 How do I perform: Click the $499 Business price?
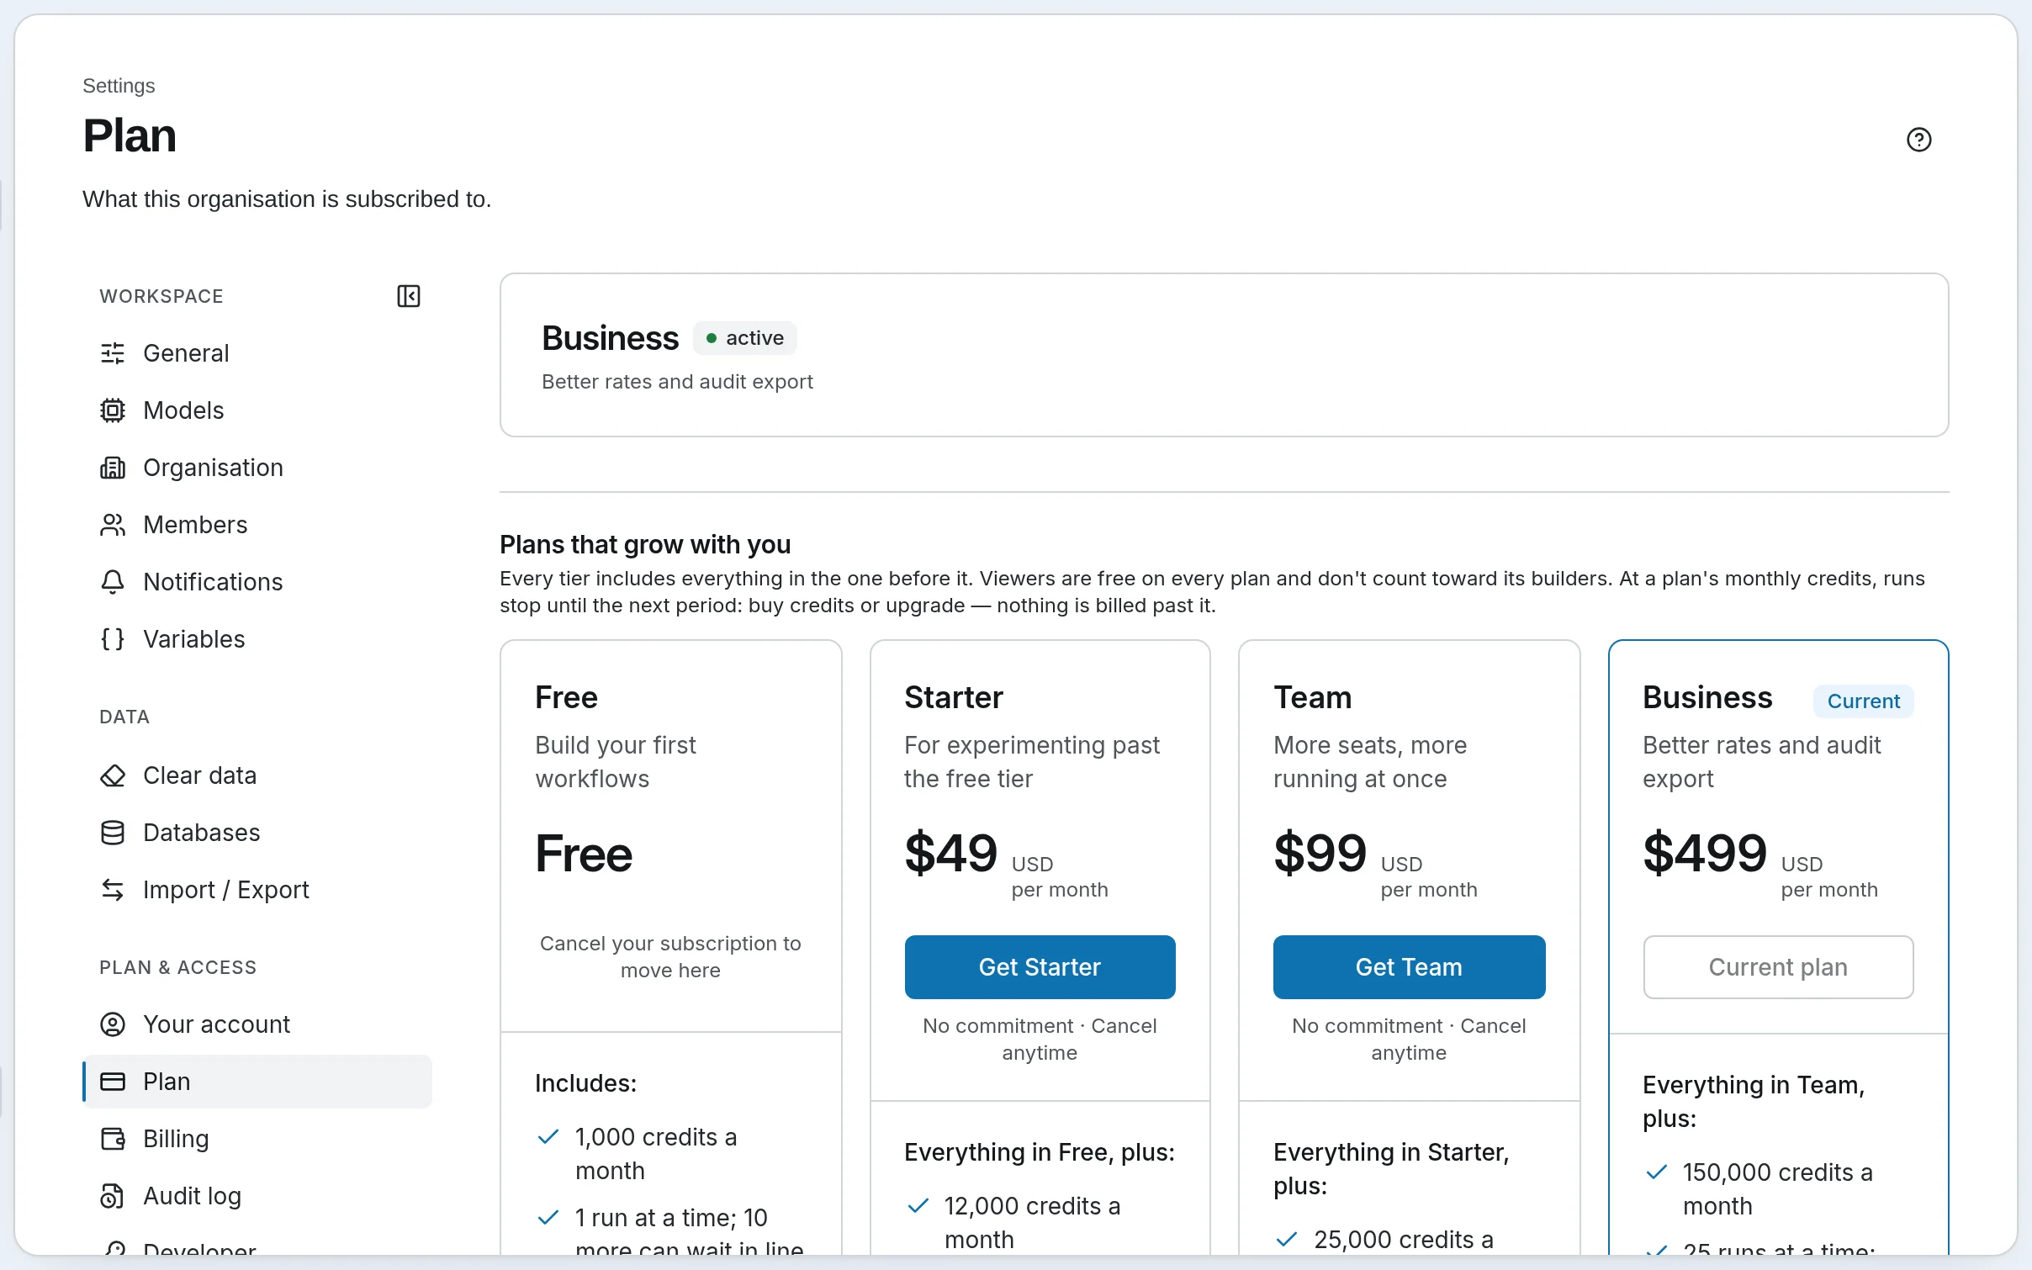1705,853
